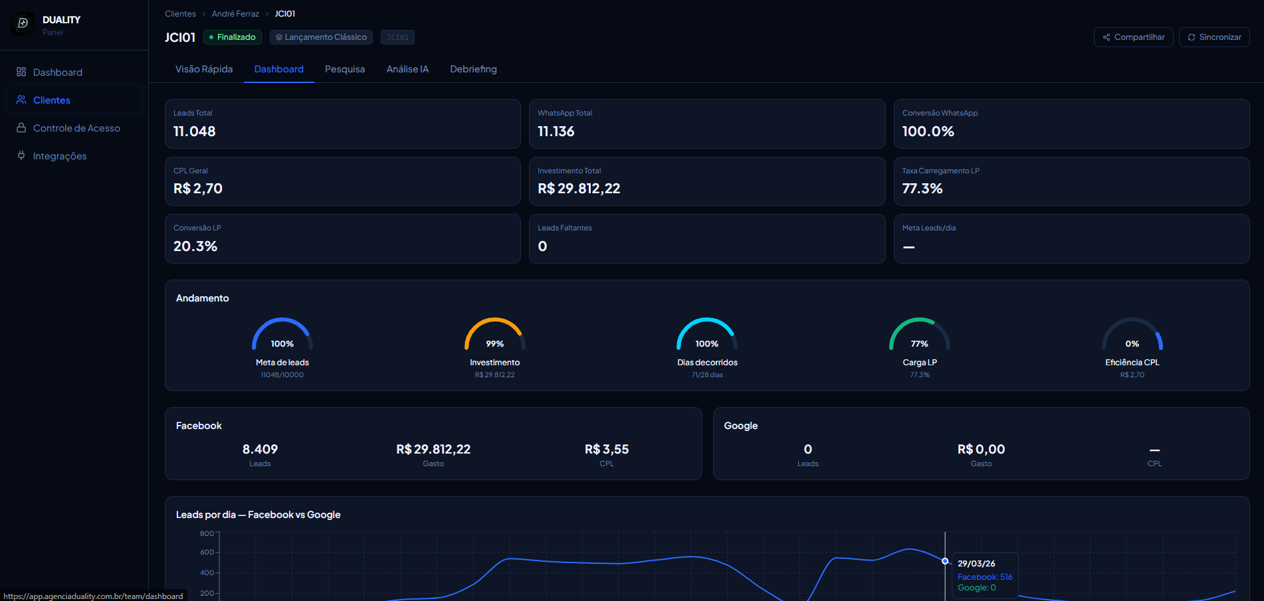
Task: Open the Análise IA tab
Action: coord(407,69)
